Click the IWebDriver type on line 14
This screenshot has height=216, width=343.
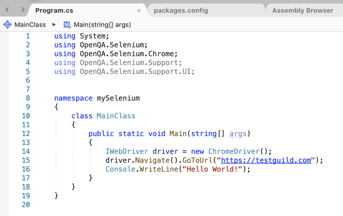click(x=127, y=151)
